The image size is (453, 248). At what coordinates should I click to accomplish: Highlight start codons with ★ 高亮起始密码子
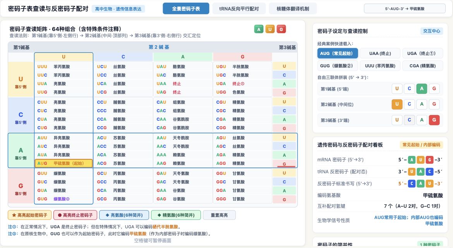coord(29,215)
